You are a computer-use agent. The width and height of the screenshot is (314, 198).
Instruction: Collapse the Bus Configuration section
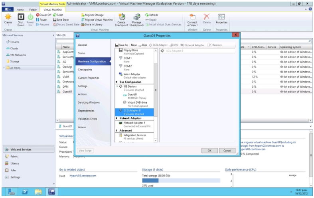point(117,82)
